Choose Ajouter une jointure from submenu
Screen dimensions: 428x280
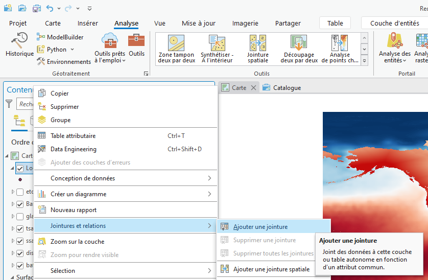pos(260,227)
